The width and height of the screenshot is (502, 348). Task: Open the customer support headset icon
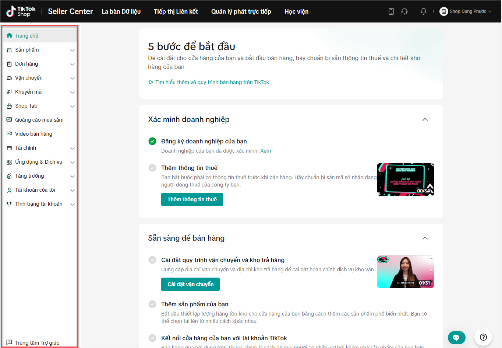click(404, 11)
